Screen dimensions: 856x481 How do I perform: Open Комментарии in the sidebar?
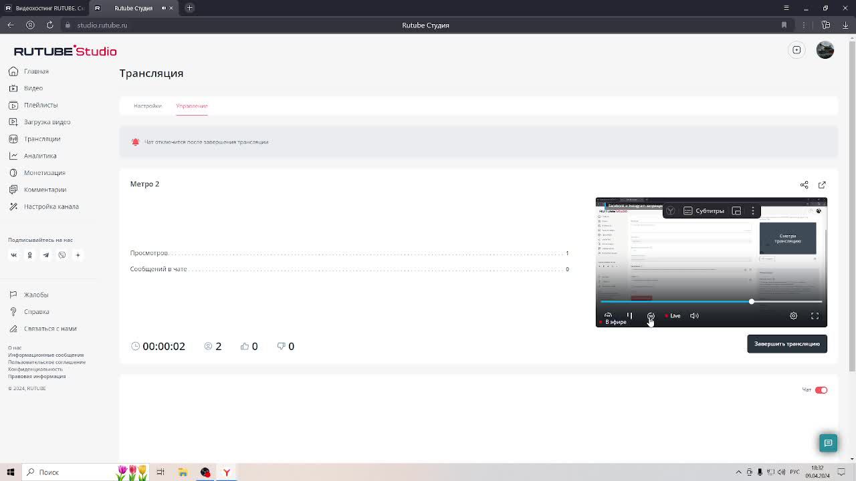(37, 190)
